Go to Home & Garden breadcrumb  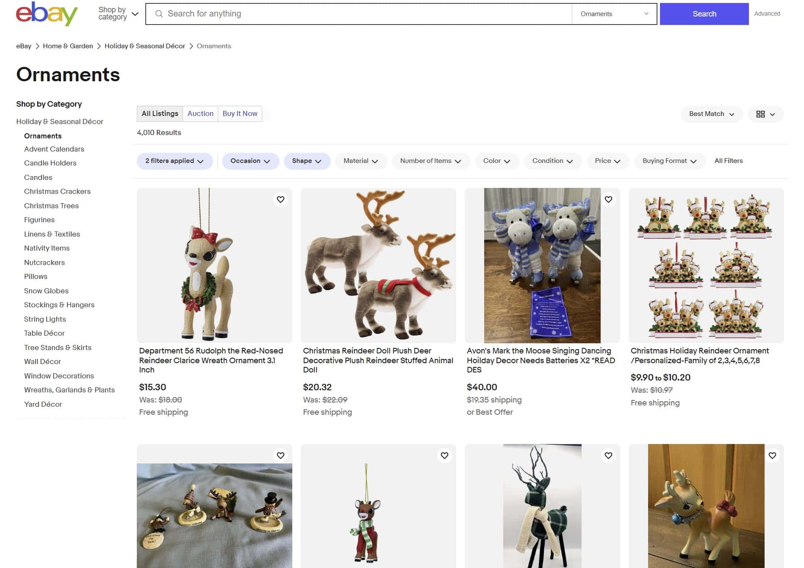68,46
